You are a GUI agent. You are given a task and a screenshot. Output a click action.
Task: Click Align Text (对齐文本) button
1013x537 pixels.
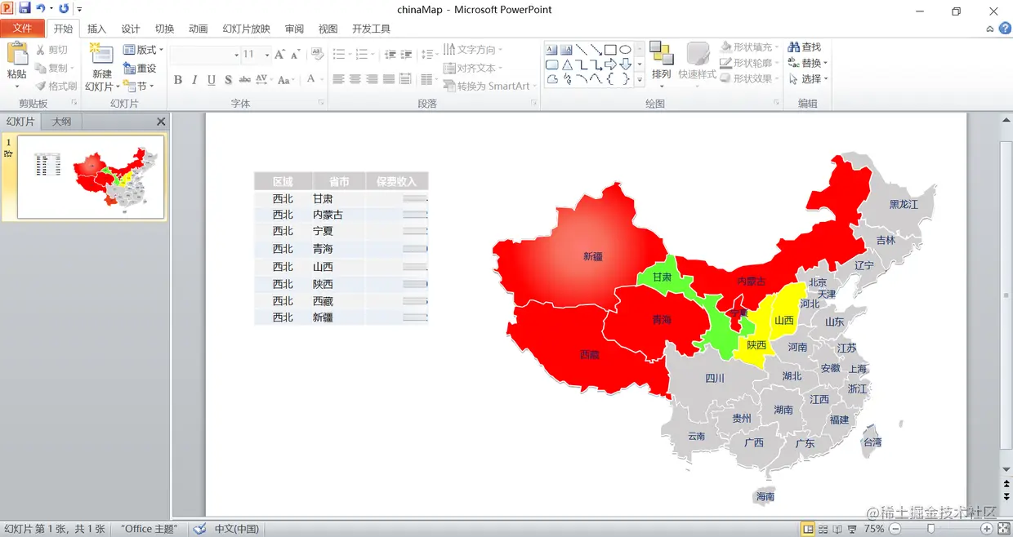tap(473, 68)
